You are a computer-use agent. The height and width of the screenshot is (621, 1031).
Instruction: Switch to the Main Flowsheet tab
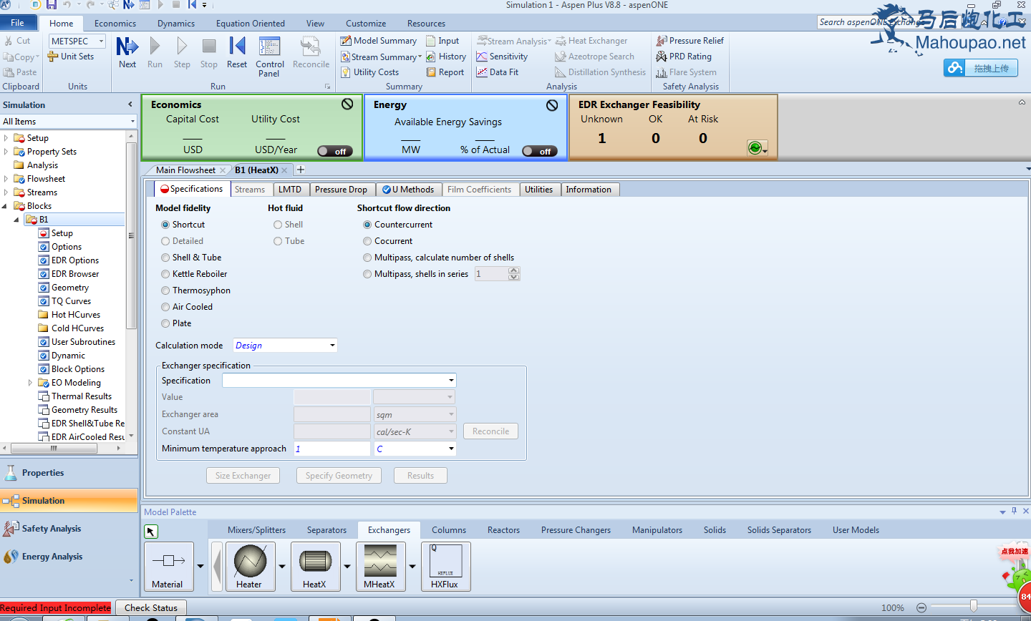click(185, 170)
